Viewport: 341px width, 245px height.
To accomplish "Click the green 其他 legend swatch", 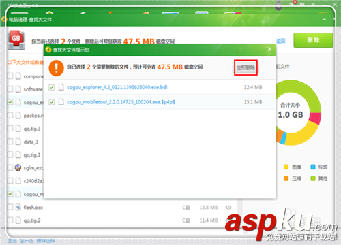I will (313, 178).
